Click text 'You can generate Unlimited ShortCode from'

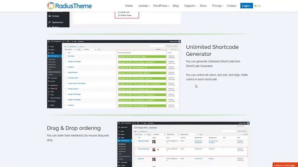click(x=213, y=61)
